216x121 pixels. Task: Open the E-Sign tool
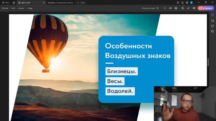[x=30, y=8]
